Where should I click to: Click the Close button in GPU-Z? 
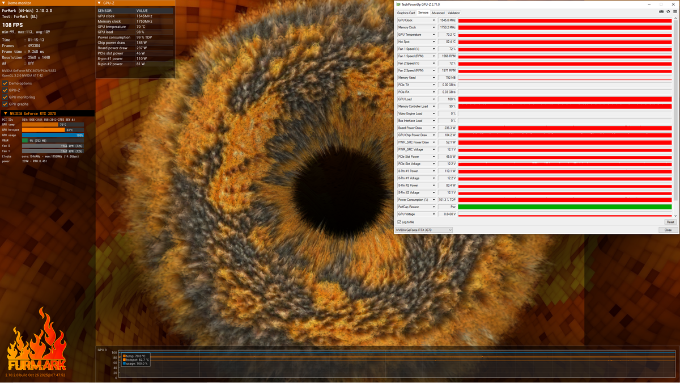pos(668,230)
